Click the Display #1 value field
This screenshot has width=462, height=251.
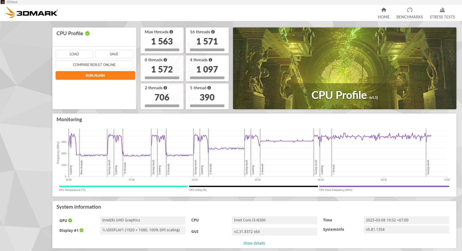(143, 230)
